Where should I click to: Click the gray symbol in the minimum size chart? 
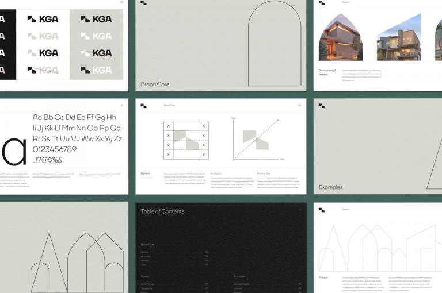pyautogui.click(x=256, y=140)
